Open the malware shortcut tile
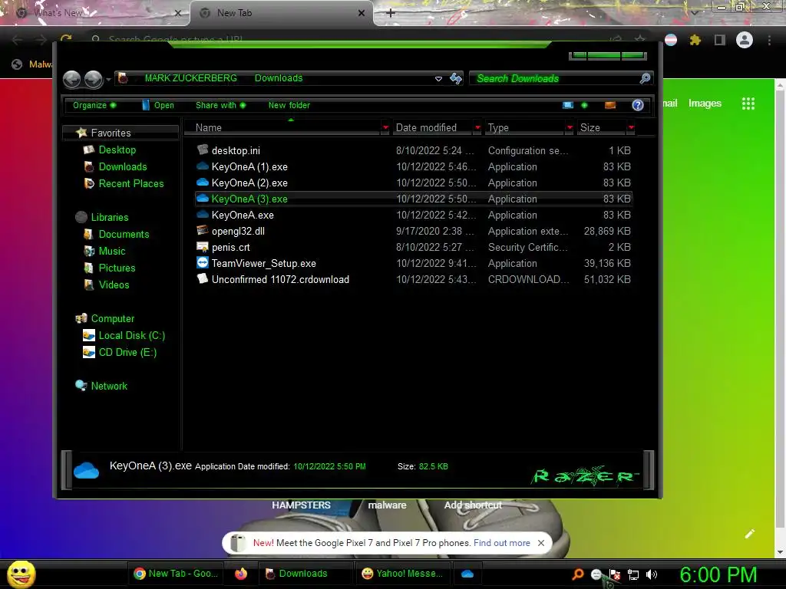Viewport: 786px width, 589px height. (387, 505)
